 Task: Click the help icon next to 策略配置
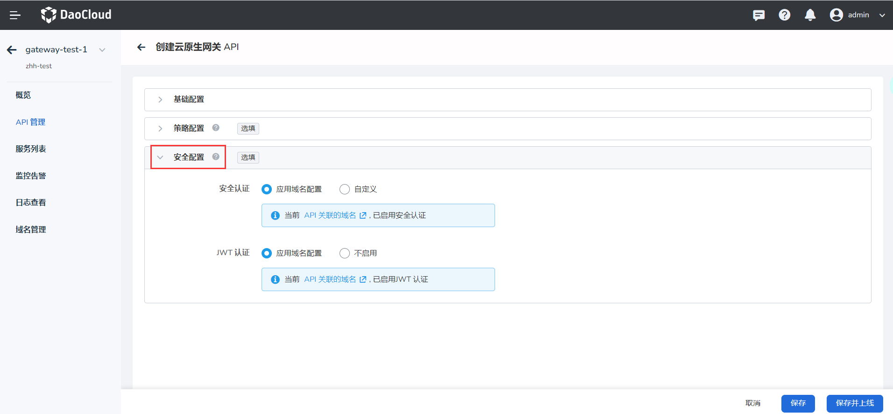tap(216, 128)
